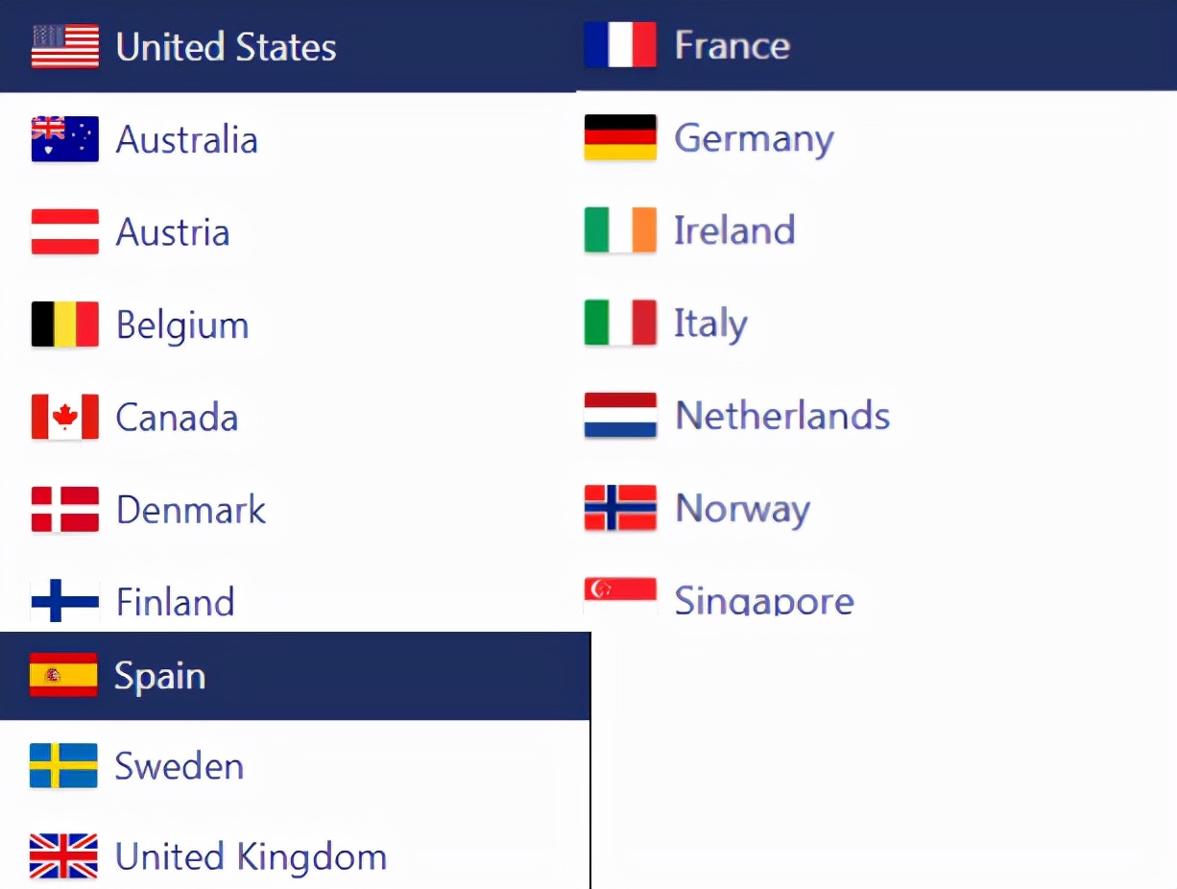Click the Singapore flag icon
Viewport: 1177px width, 889px height.
pos(620,595)
